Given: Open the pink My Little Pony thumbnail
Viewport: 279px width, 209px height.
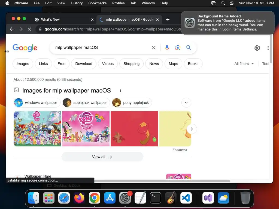Looking at the screenshot, I should [x=86, y=129].
